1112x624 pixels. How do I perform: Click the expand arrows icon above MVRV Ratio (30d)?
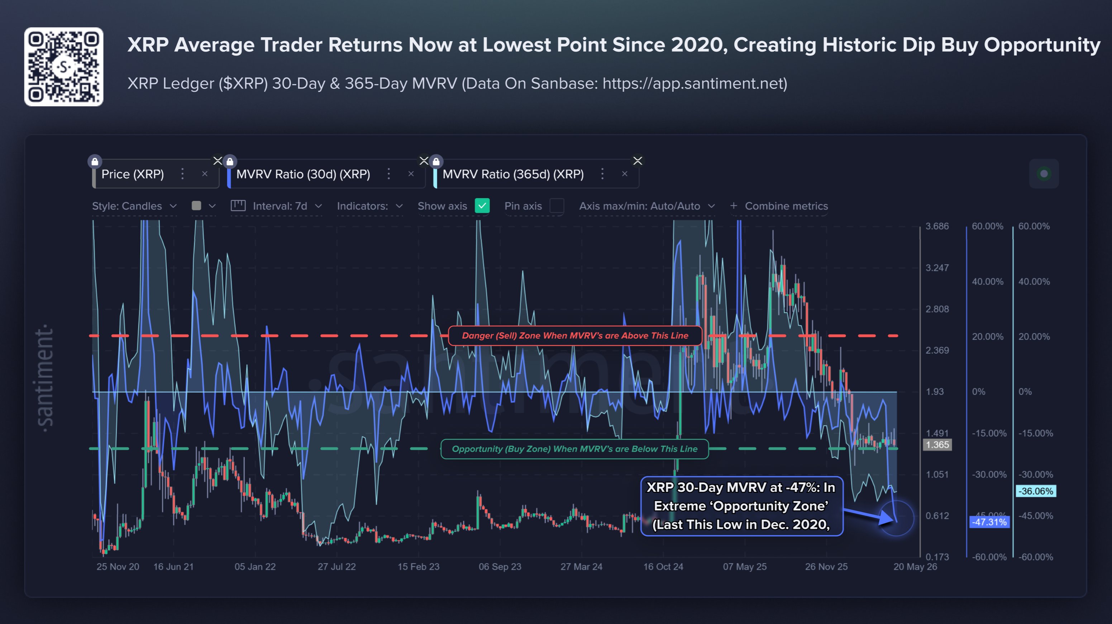point(424,160)
